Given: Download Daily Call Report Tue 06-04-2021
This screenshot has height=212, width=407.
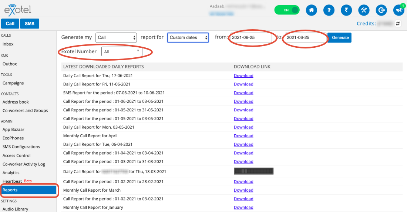Looking at the screenshot, I should click(243, 144).
